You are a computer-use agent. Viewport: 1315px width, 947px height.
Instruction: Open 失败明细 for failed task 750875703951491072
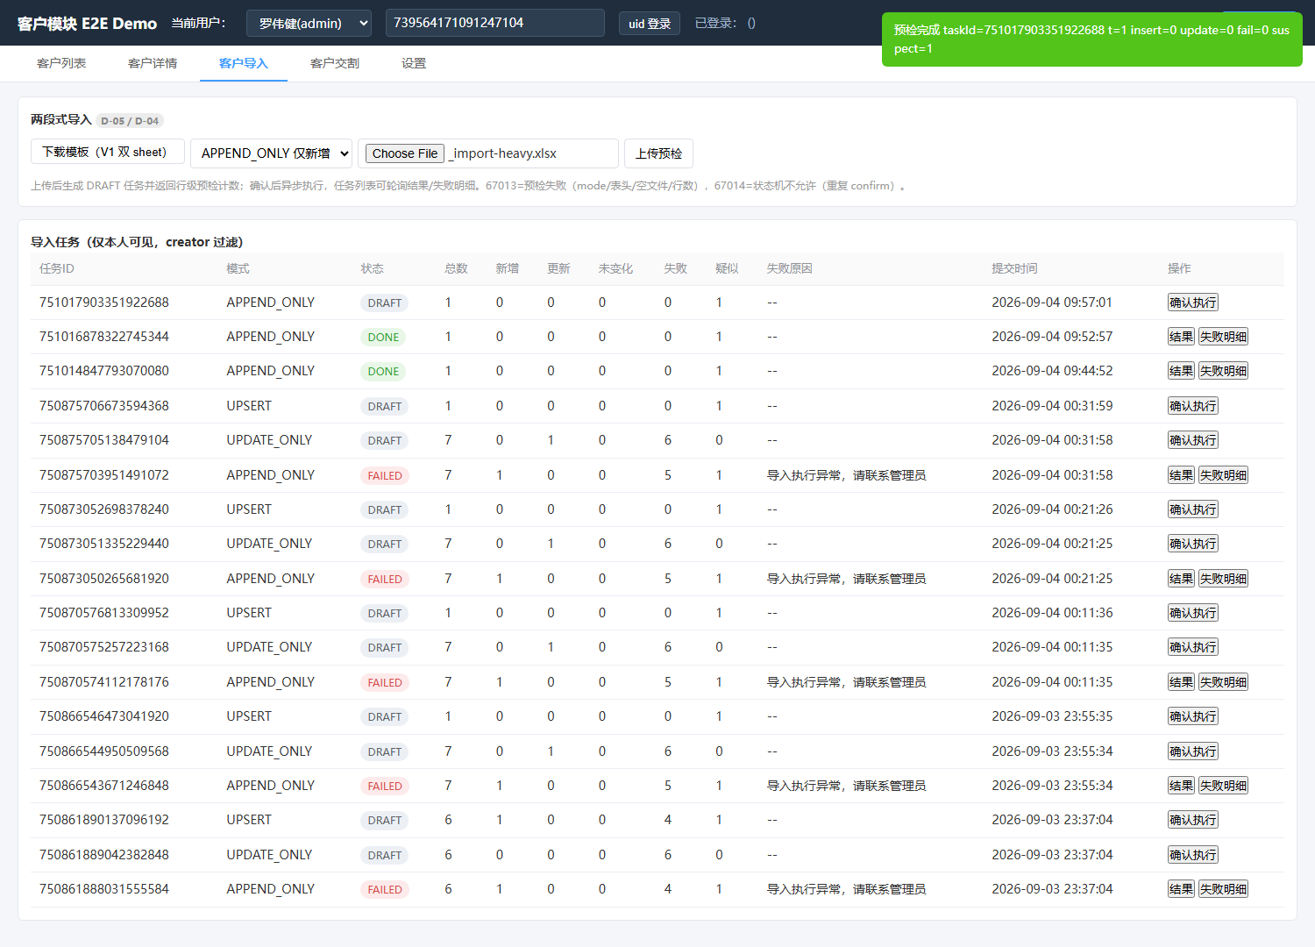1223,475
